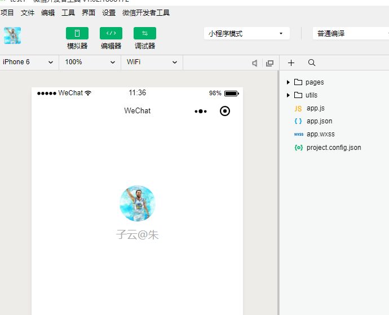389x315 pixels.
Task: Open the app.json file
Action: pos(319,121)
